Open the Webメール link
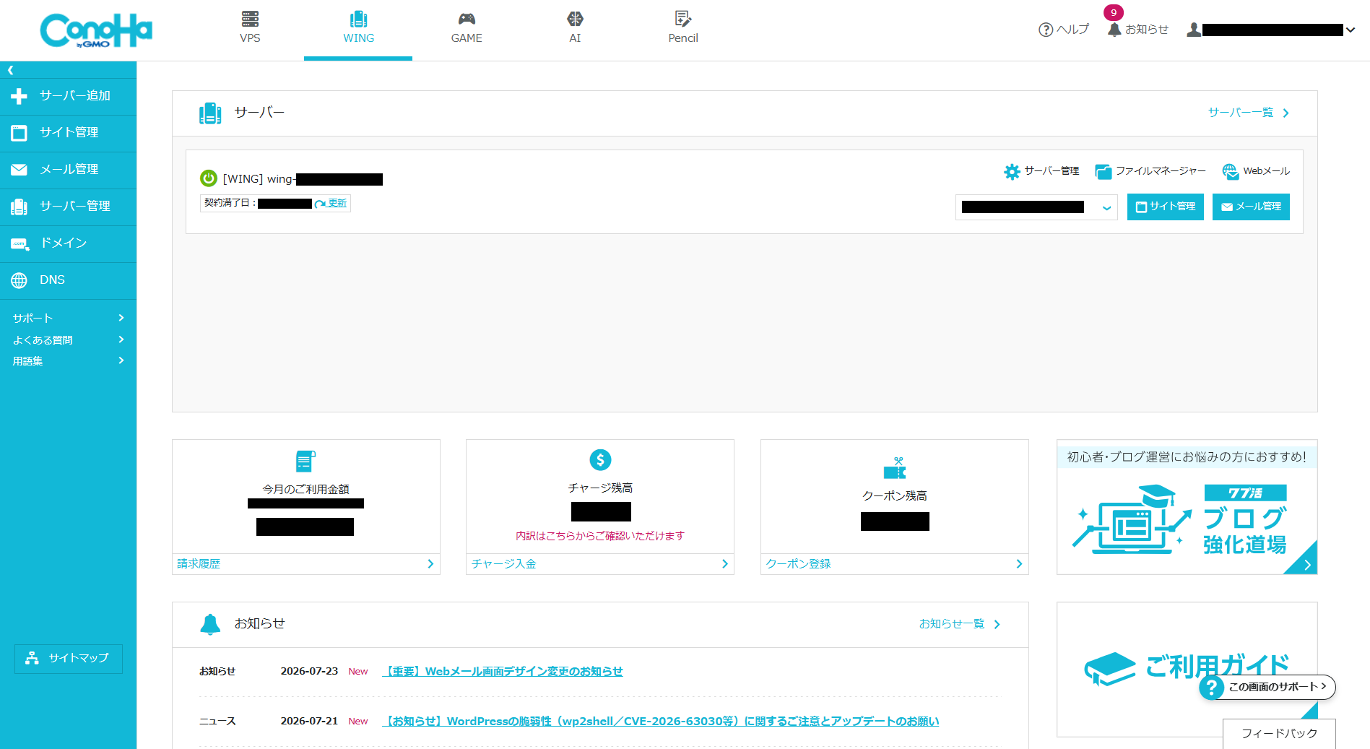1370x749 pixels. point(1256,171)
